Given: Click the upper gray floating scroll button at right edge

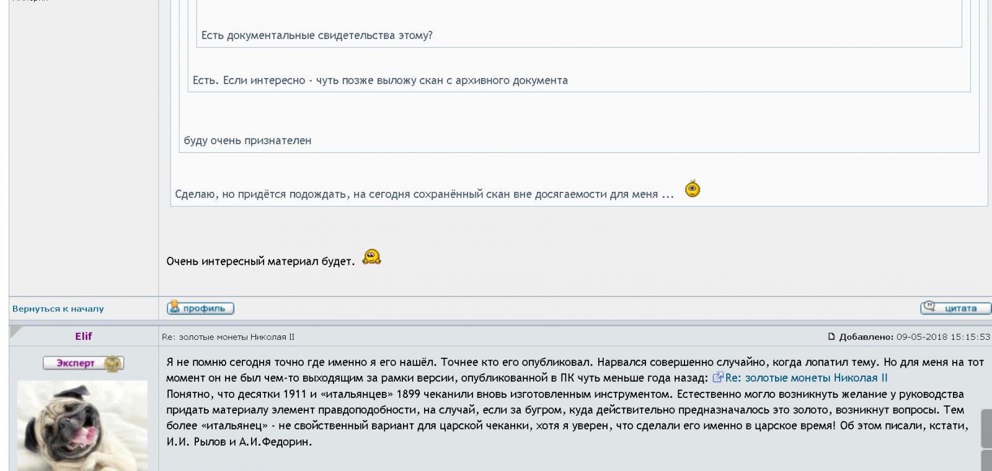Looking at the screenshot, I should (986, 428).
